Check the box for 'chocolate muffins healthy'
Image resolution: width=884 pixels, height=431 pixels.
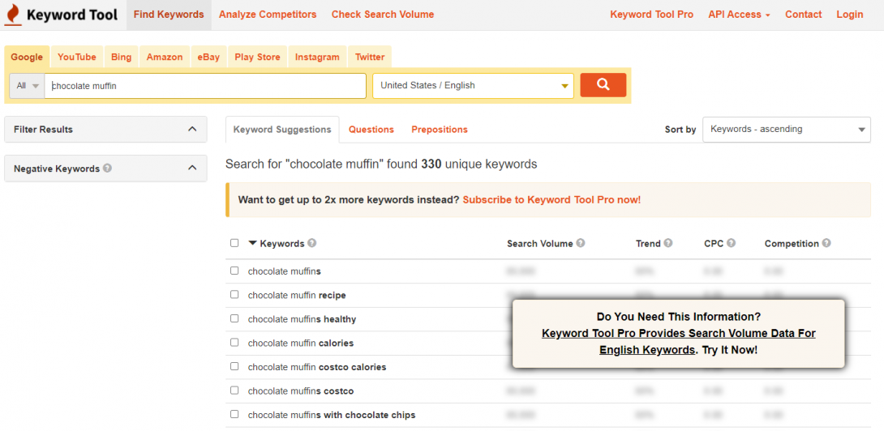click(x=234, y=318)
